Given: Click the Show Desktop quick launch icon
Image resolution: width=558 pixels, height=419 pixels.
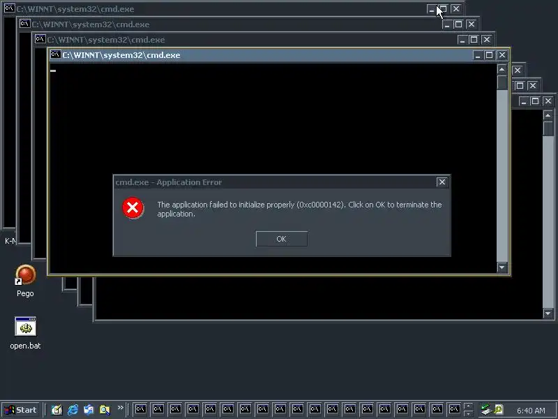Looking at the screenshot, I should point(56,410).
